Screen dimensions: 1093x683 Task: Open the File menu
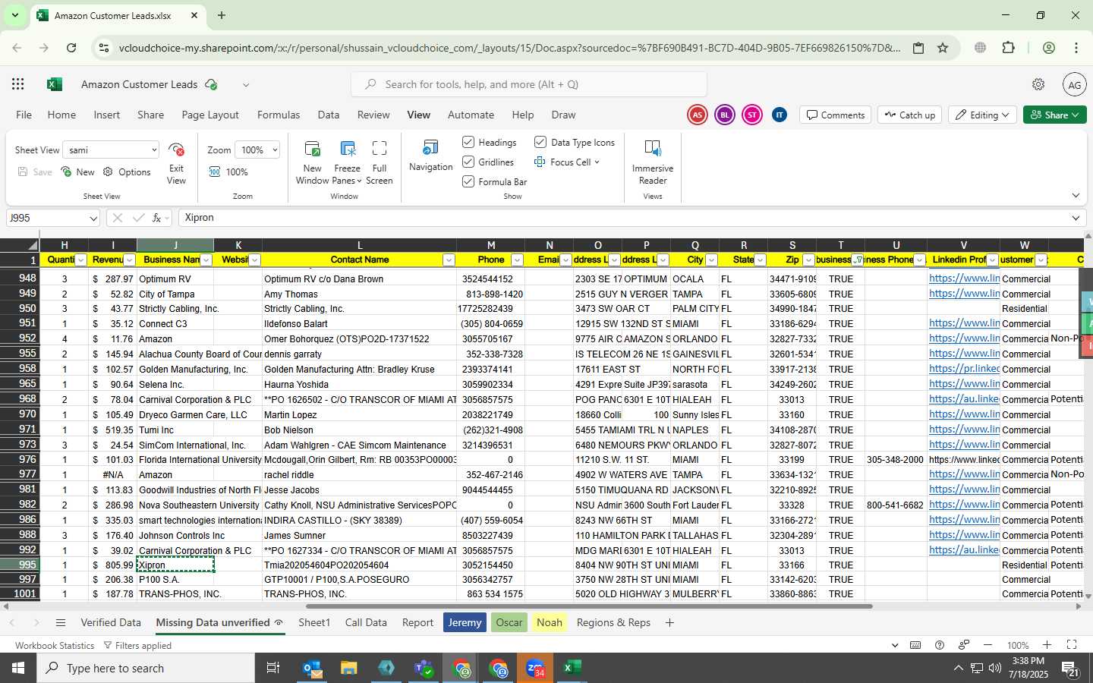point(24,115)
